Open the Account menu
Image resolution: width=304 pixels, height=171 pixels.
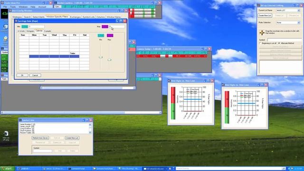[42, 7]
